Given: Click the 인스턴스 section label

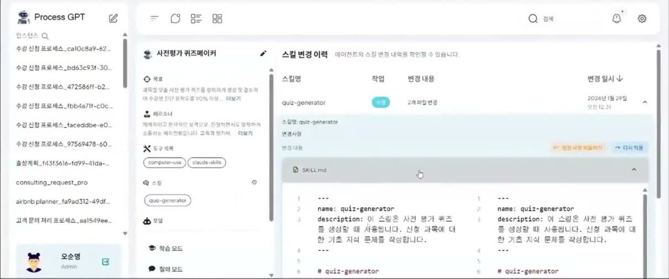Looking at the screenshot, I should click(28, 36).
